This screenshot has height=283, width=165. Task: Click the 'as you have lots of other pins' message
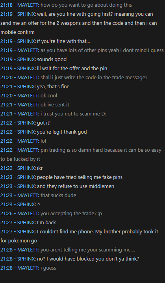102,50
